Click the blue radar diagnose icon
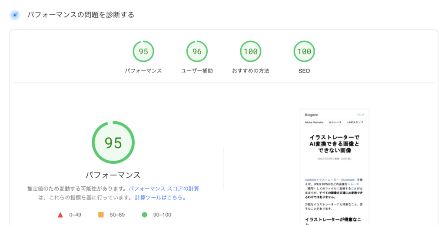 (15, 15)
